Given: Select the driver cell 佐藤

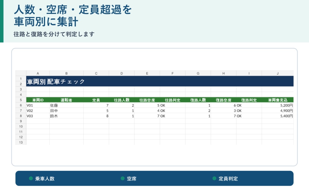Looking at the screenshot, I should (66, 105).
